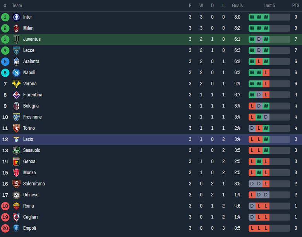Click the red position 20 badge
The width and height of the screenshot is (302, 237).
5,228
